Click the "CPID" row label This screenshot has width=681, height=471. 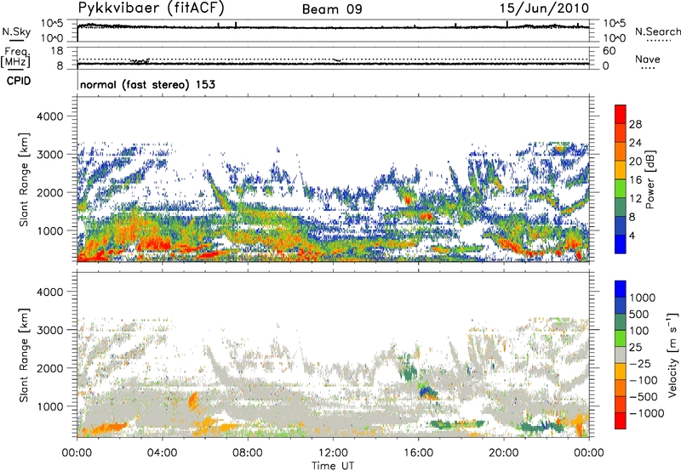(x=19, y=81)
